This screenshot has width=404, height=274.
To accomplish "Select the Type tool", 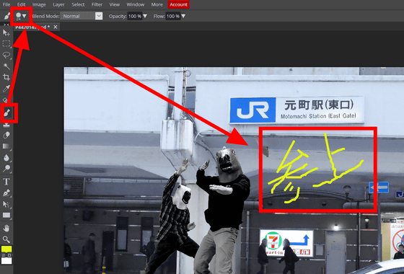I will click(6, 181).
